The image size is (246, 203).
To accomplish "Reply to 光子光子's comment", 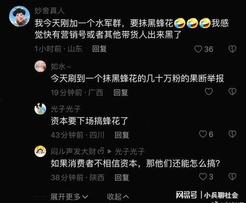I will click(x=122, y=135).
